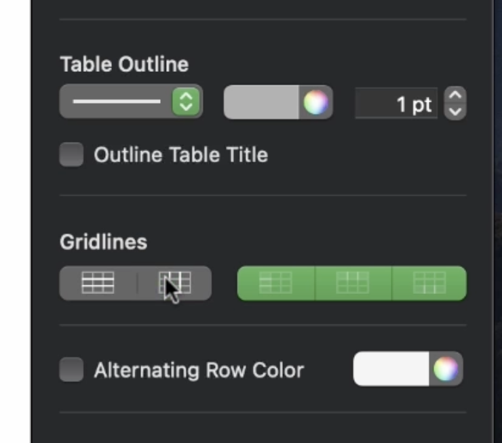The height and width of the screenshot is (443, 502).
Task: Toggle horizontal body row gridlines
Action: click(x=98, y=283)
